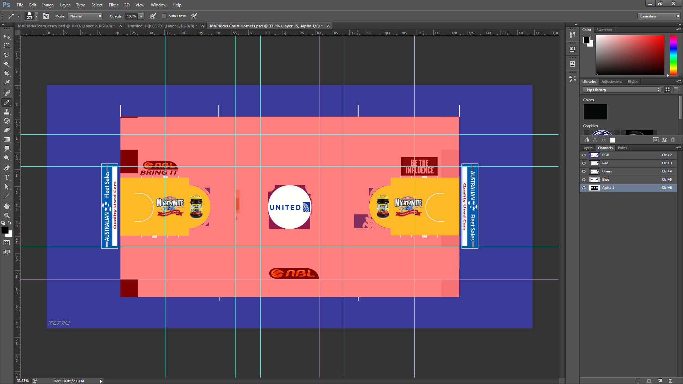Select the Smudge tool
683x384 pixels.
click(x=7, y=149)
